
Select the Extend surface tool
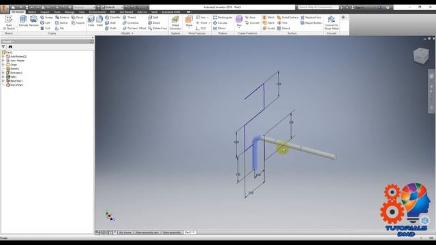point(283,29)
